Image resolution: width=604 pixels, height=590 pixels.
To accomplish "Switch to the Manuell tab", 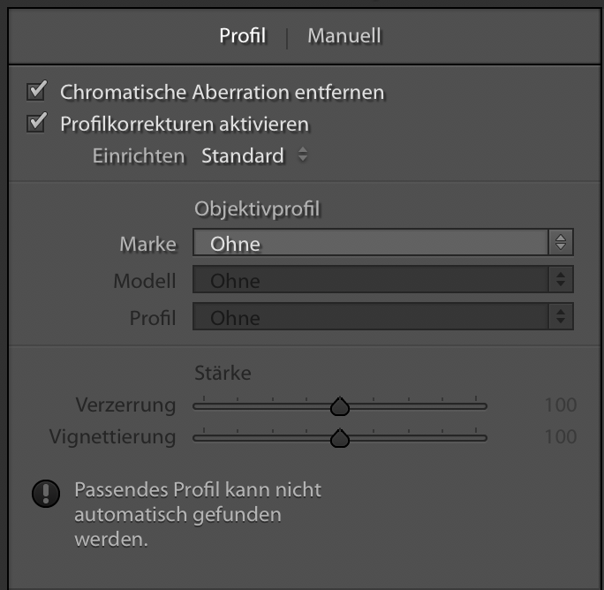I will [344, 36].
